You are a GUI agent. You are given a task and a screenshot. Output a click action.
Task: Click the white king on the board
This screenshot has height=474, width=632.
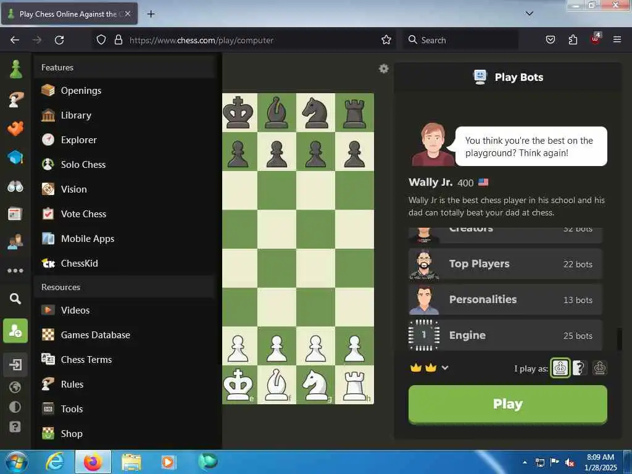(238, 385)
